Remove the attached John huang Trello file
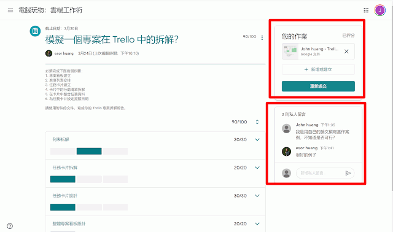 (x=346, y=52)
